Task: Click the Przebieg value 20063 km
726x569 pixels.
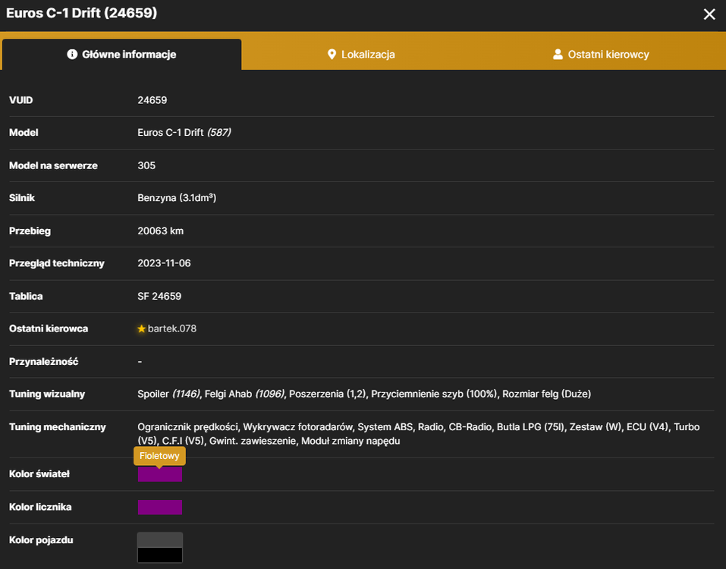Action: coord(160,231)
